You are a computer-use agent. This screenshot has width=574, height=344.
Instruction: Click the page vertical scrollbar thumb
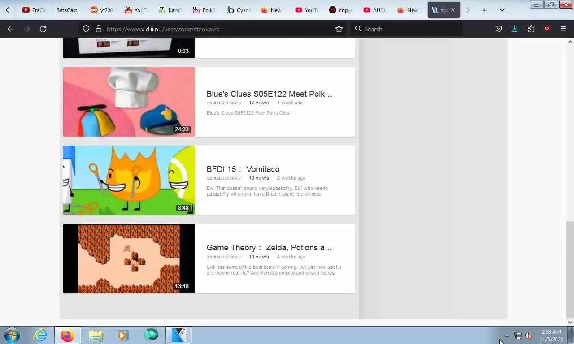click(x=570, y=269)
